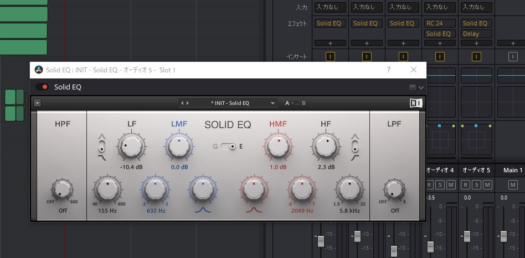Click the 2.3 dB HF gain value

(326, 167)
